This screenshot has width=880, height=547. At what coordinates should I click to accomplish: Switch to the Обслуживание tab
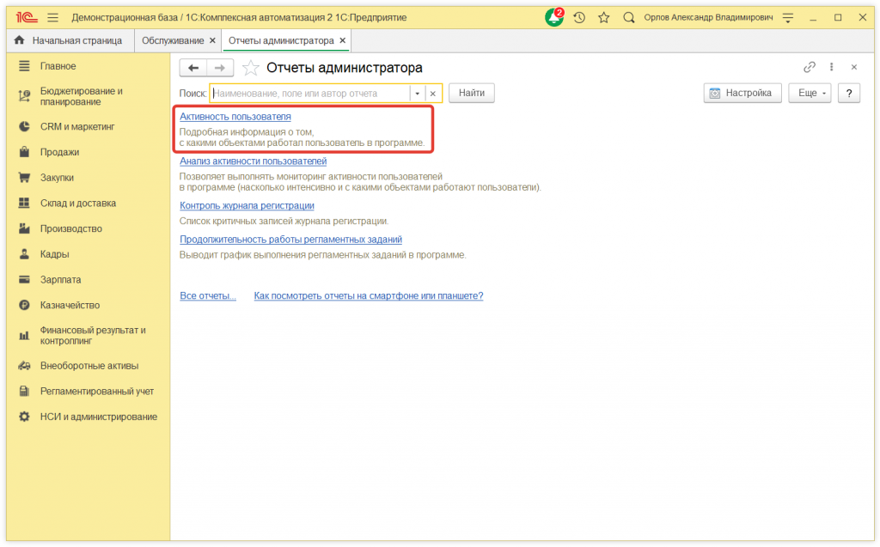(172, 40)
